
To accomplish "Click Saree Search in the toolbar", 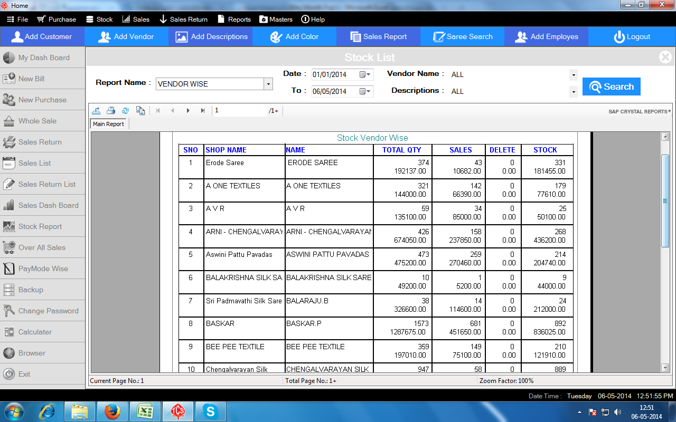I will (x=463, y=37).
